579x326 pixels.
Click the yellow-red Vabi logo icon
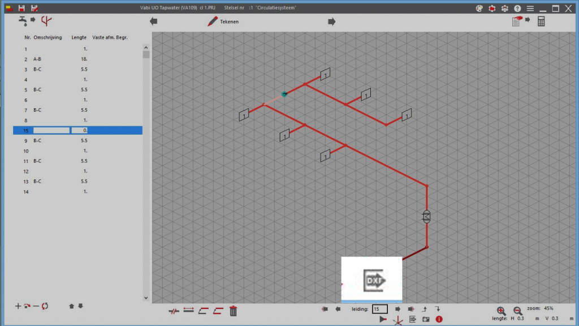coord(9,8)
